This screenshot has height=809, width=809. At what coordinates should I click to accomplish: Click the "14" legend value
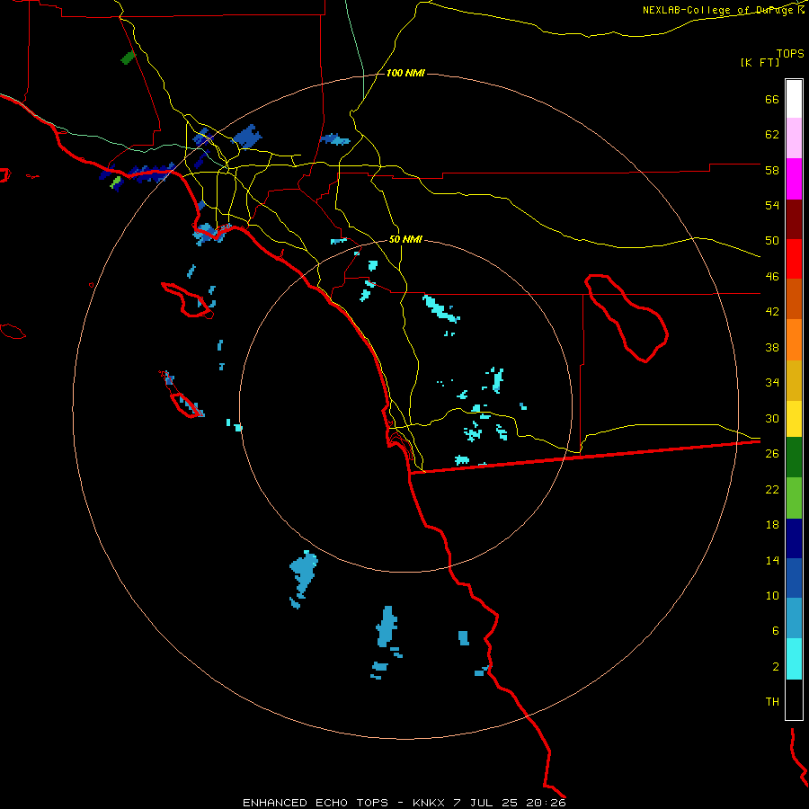pyautogui.click(x=772, y=560)
